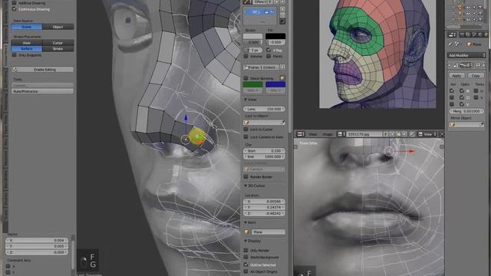
Task: Click eyedropper in Lock to Object field
Action: click(282, 123)
